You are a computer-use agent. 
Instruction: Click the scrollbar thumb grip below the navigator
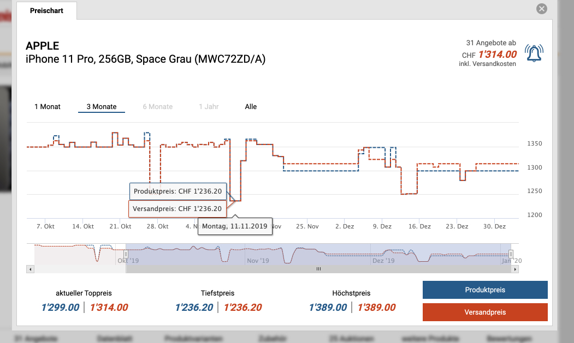(x=318, y=269)
